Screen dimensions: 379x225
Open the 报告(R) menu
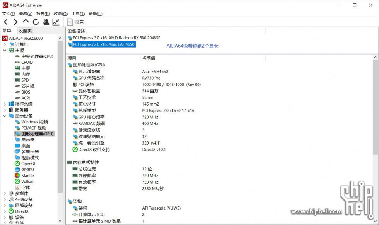[43, 14]
